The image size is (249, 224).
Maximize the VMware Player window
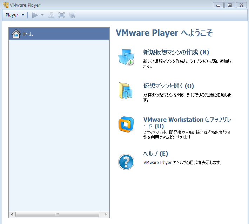click(x=230, y=5)
